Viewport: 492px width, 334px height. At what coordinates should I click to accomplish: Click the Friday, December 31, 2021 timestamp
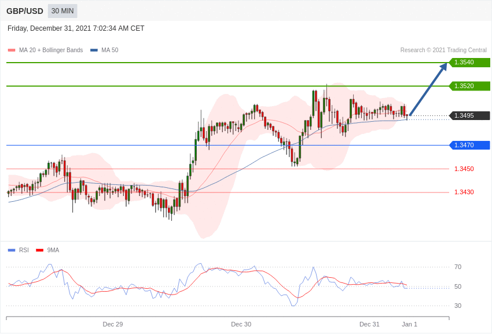[x=76, y=28]
